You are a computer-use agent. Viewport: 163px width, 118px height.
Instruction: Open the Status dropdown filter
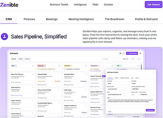click(x=126, y=59)
